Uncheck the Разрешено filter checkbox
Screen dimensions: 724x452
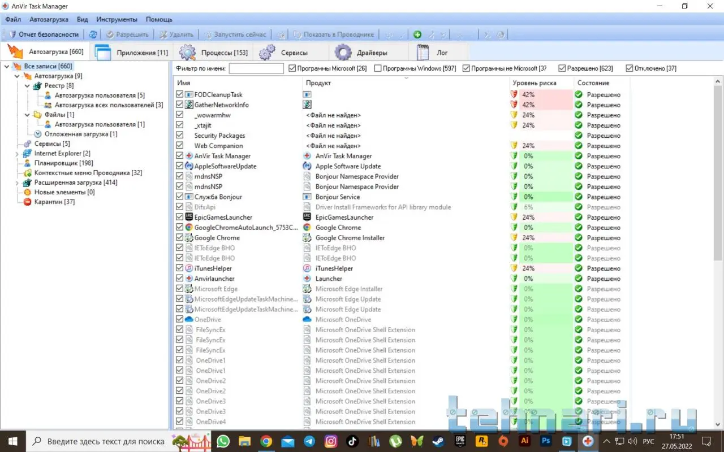pyautogui.click(x=562, y=68)
